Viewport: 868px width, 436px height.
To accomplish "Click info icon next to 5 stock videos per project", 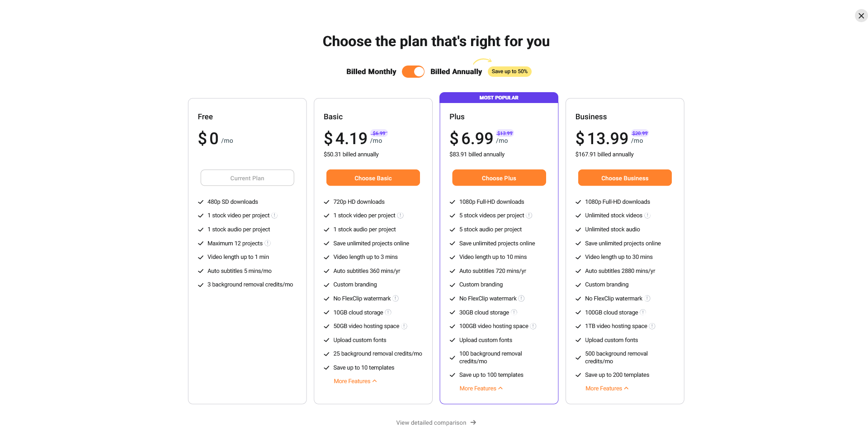I will [529, 216].
